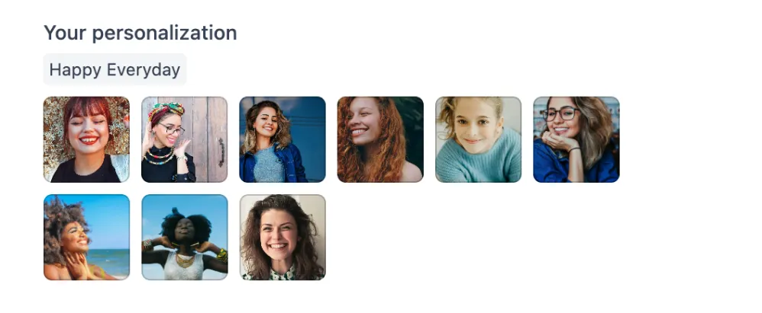Choose the thumbnail with white tank top
Screen dimensions: 762x313
(185, 238)
